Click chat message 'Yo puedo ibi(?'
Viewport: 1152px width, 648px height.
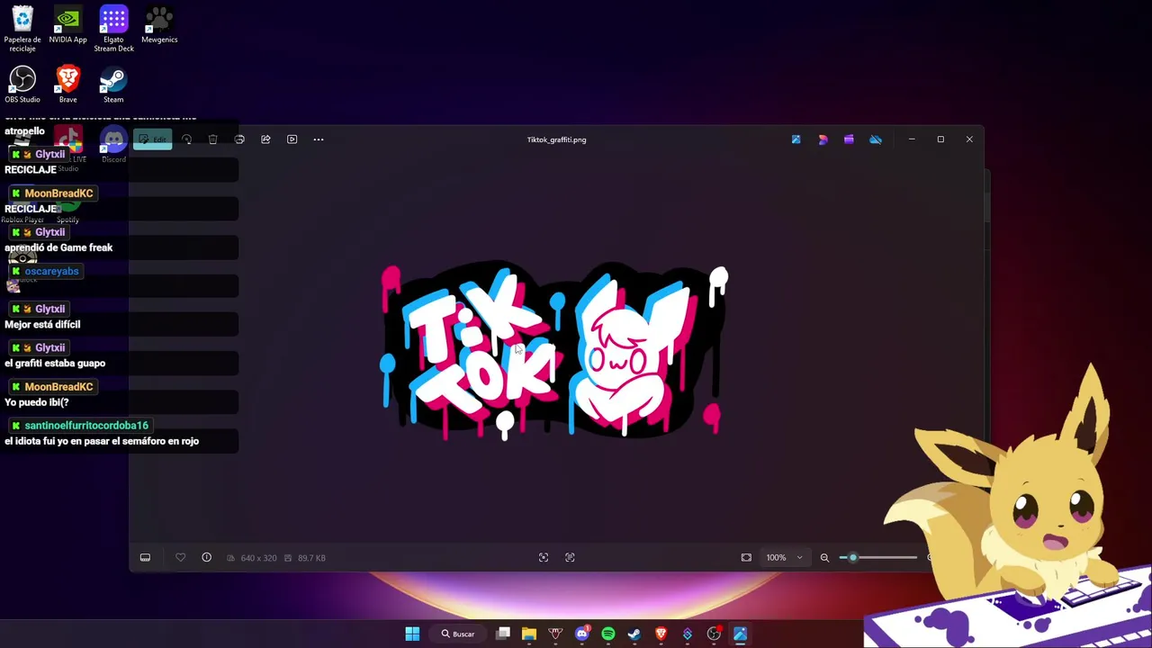(37, 402)
